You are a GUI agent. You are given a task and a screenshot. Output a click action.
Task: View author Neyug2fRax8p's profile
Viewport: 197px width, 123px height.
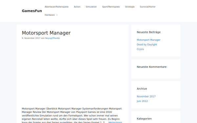(53, 38)
